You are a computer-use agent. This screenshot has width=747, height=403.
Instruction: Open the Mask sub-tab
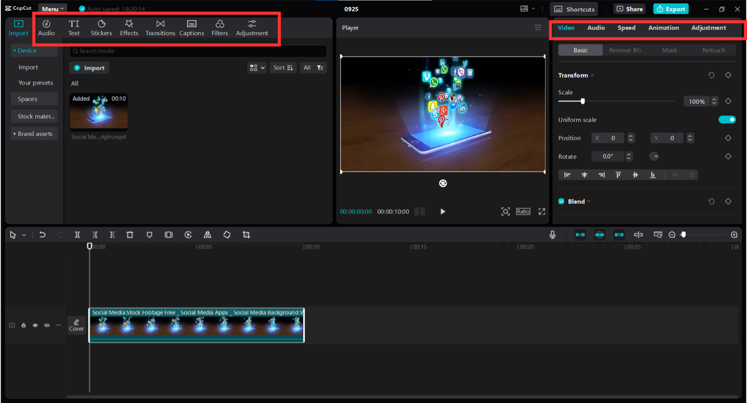(669, 50)
